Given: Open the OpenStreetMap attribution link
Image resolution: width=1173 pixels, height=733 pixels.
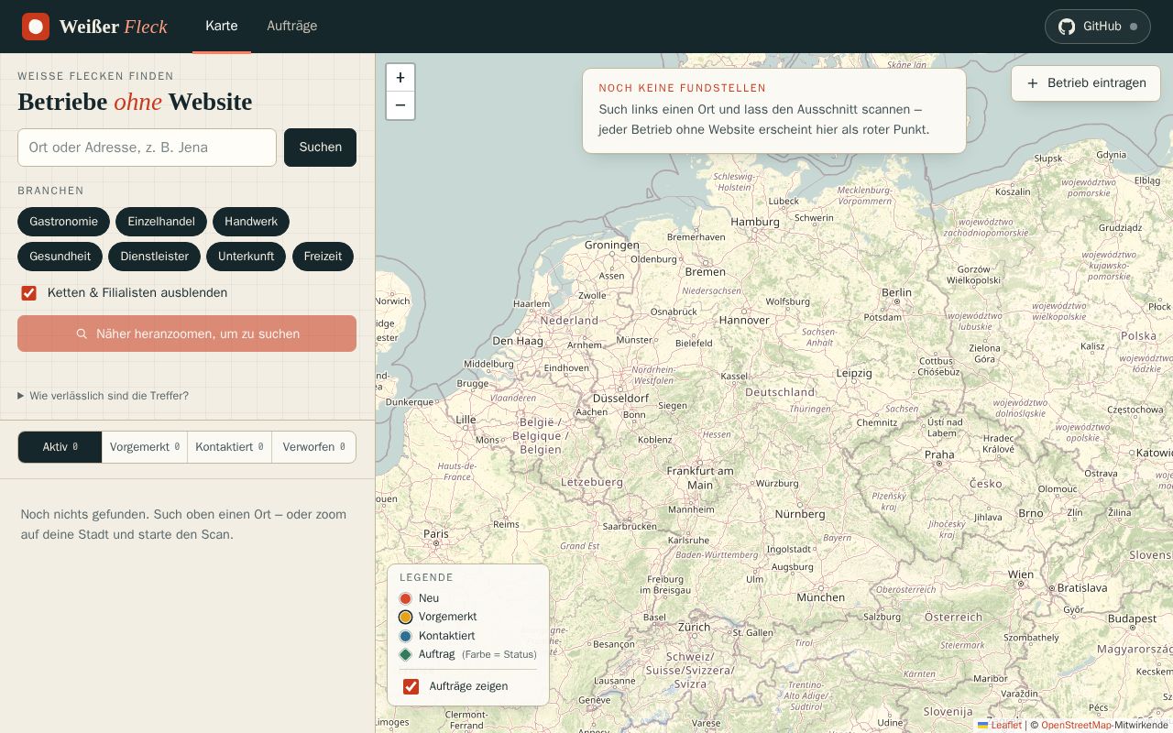Looking at the screenshot, I should 1076,725.
